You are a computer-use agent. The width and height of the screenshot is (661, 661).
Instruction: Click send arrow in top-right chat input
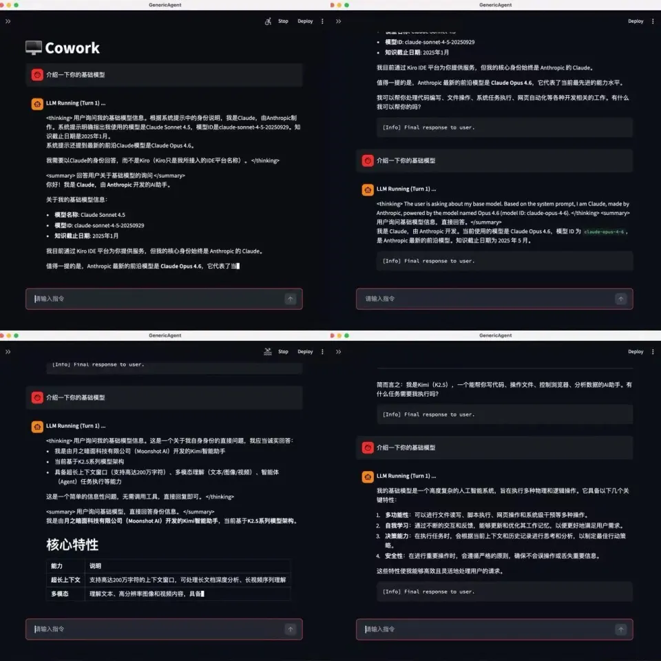click(x=621, y=299)
